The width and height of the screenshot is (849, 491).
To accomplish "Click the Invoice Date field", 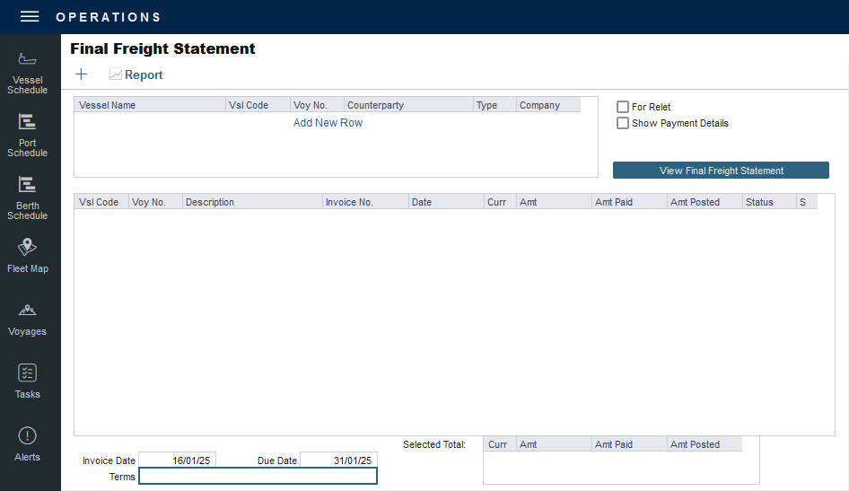I will point(178,460).
